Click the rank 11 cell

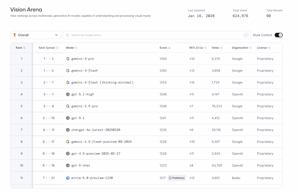tap(22, 178)
